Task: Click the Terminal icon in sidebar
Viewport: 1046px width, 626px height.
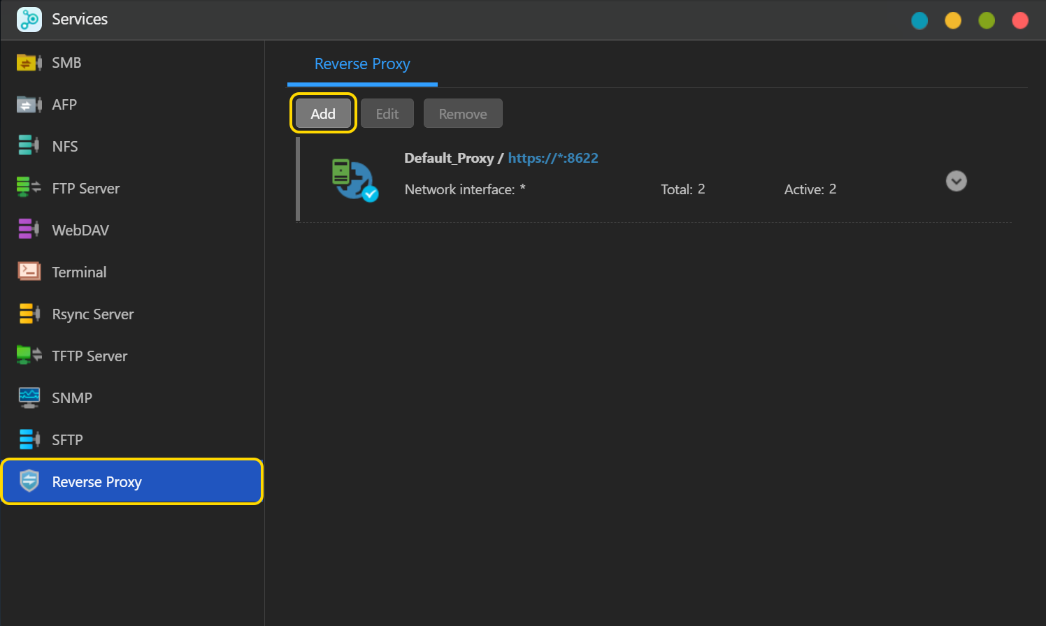Action: tap(29, 271)
